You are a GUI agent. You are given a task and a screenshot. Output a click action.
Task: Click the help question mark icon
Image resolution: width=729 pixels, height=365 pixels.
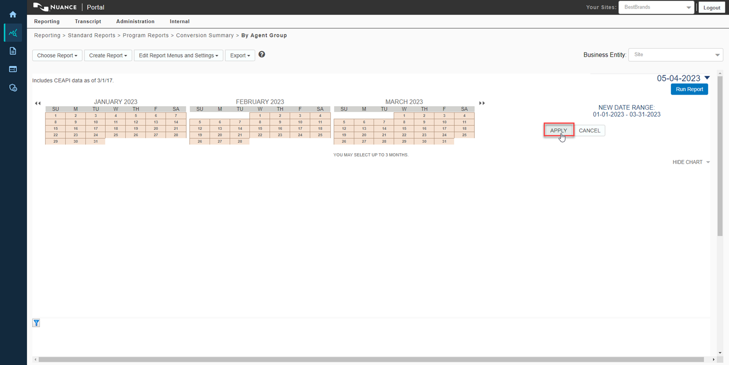tap(262, 55)
